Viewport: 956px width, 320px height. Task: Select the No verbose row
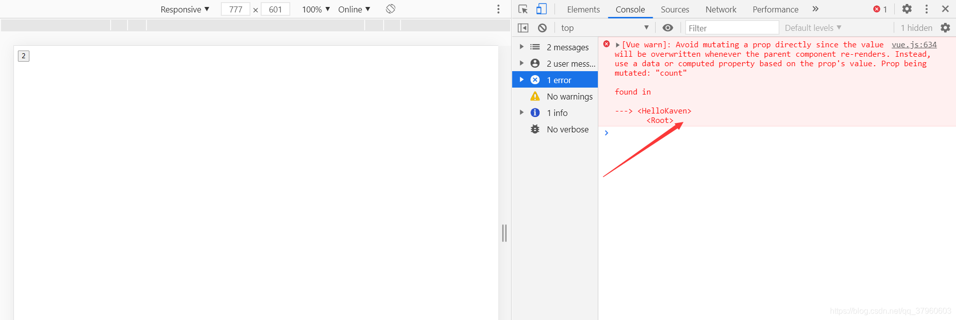point(555,129)
